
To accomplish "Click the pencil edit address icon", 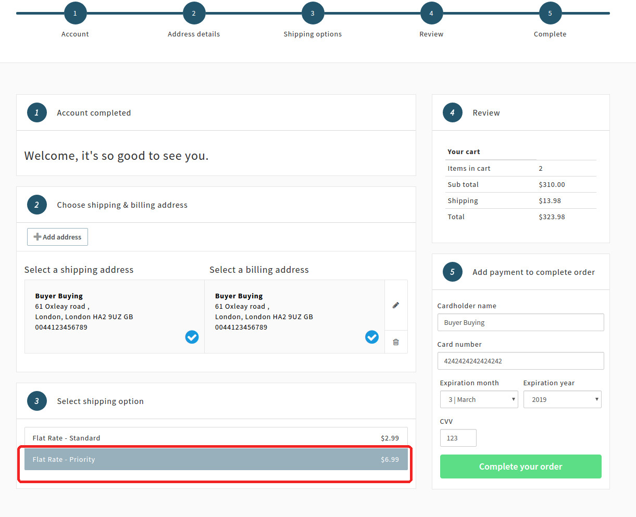I will tap(396, 305).
